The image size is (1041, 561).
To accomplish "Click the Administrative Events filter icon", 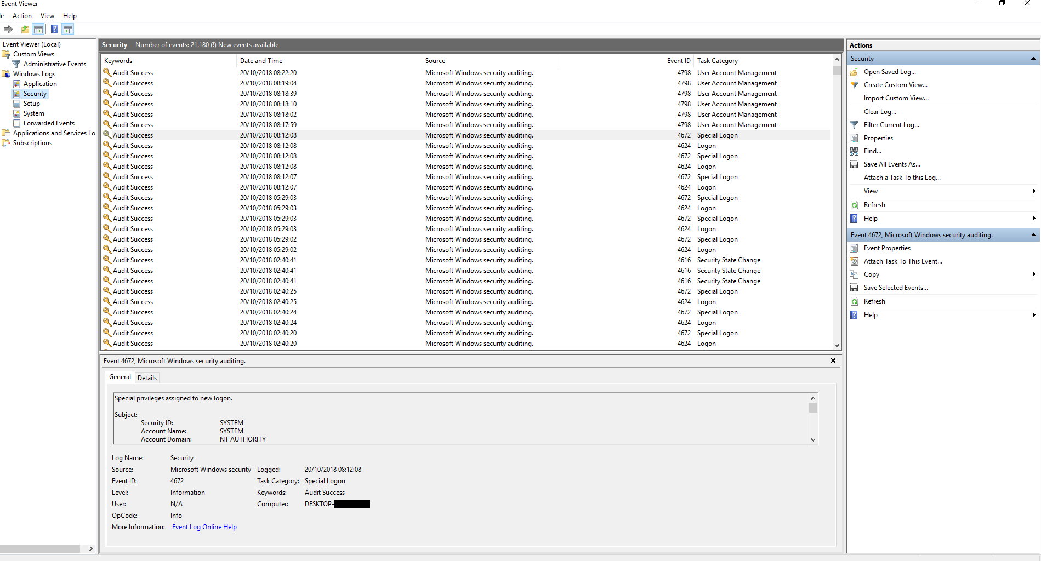I will 16,64.
